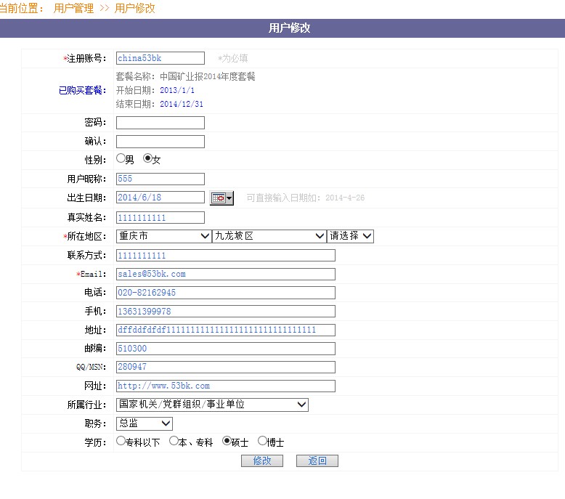Click the 用户管理 breadcrumb link
The height and width of the screenshot is (499, 565).
click(x=73, y=9)
